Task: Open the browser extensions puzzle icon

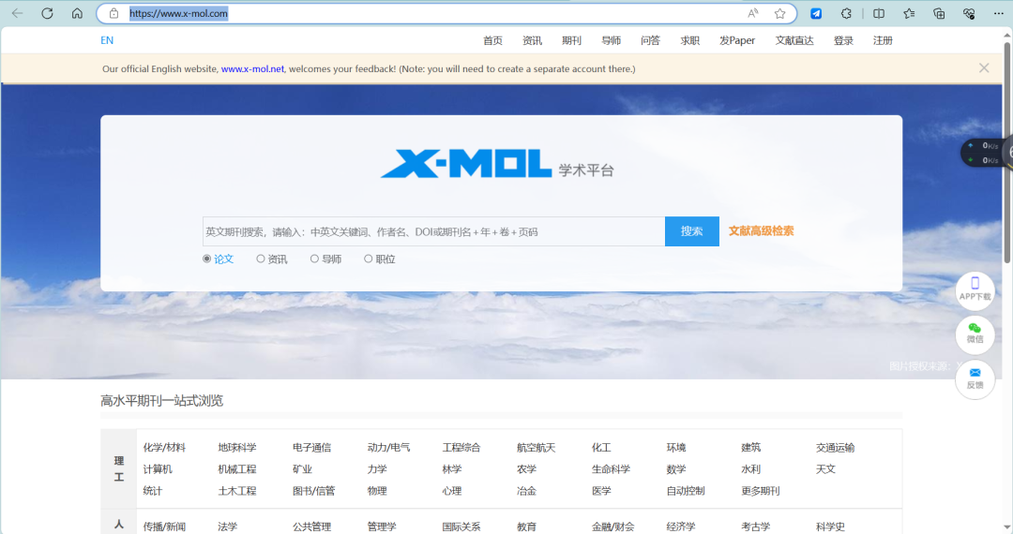Action: coord(846,13)
